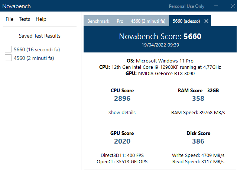237x170 pixels.
Task: Click the GPU Score value 2020
Action: (x=122, y=141)
